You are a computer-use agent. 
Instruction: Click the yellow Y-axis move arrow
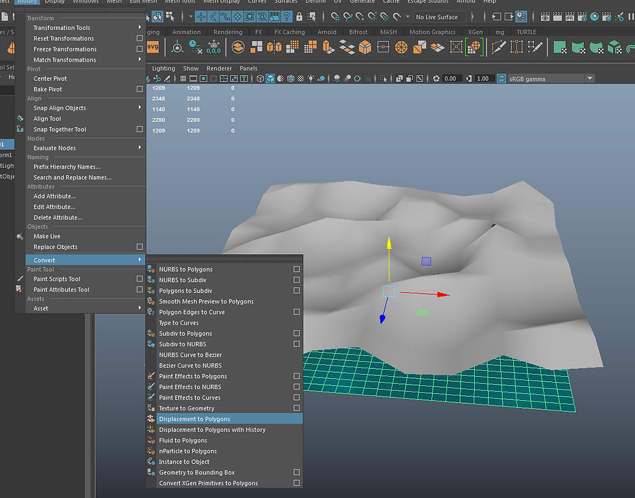click(x=389, y=244)
